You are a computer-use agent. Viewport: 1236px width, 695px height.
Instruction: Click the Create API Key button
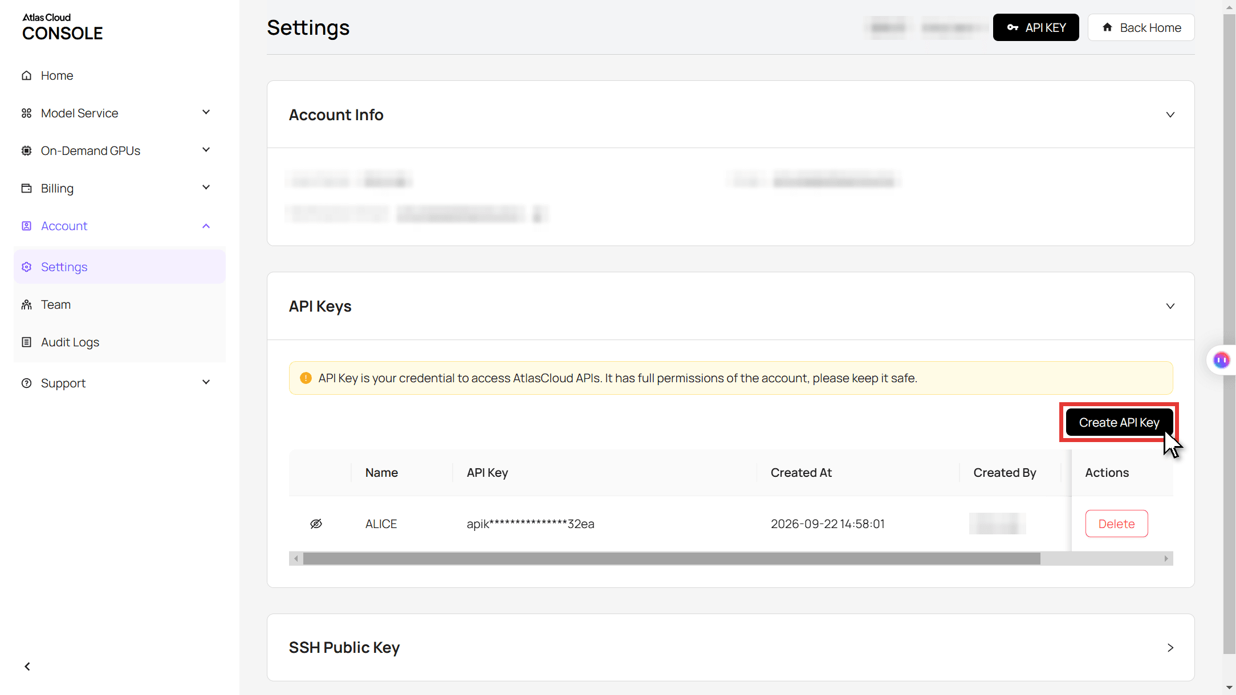1119,422
